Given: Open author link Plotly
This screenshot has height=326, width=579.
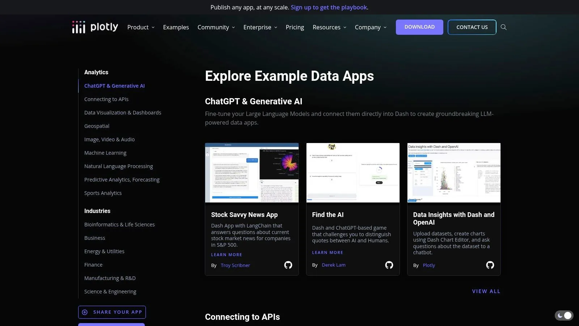Looking at the screenshot, I should click(429, 265).
